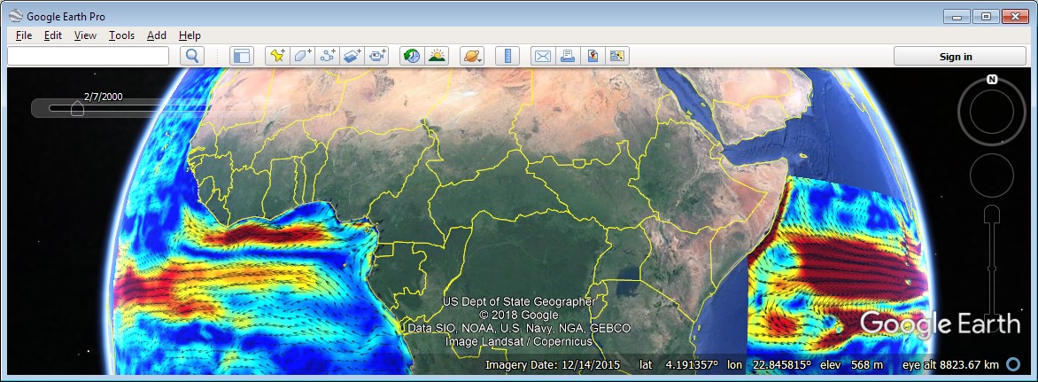The width and height of the screenshot is (1038, 382).
Task: Expand the Add menu
Action: [x=156, y=35]
